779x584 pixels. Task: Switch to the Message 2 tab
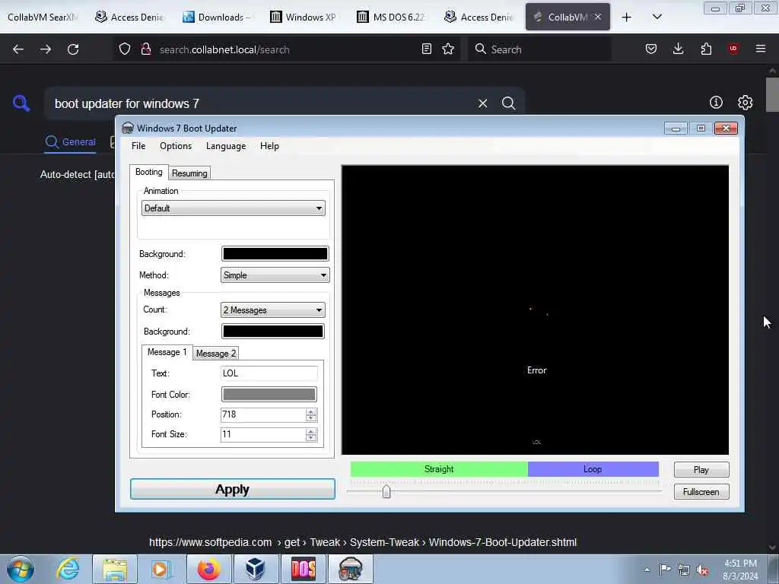click(215, 353)
